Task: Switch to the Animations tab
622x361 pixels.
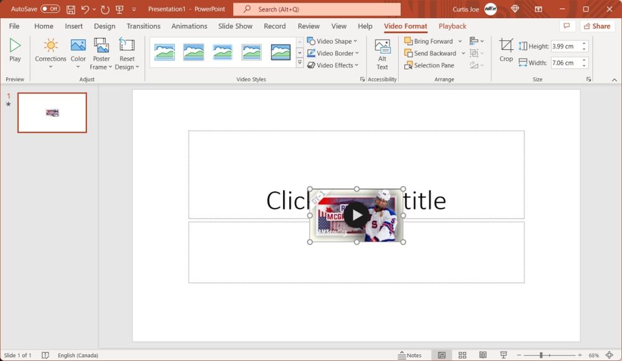Action: (x=189, y=26)
